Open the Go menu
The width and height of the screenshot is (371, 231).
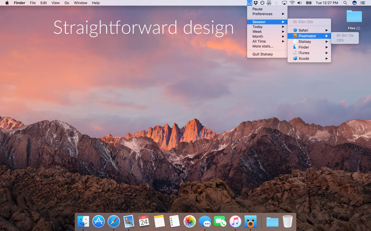pos(67,3)
